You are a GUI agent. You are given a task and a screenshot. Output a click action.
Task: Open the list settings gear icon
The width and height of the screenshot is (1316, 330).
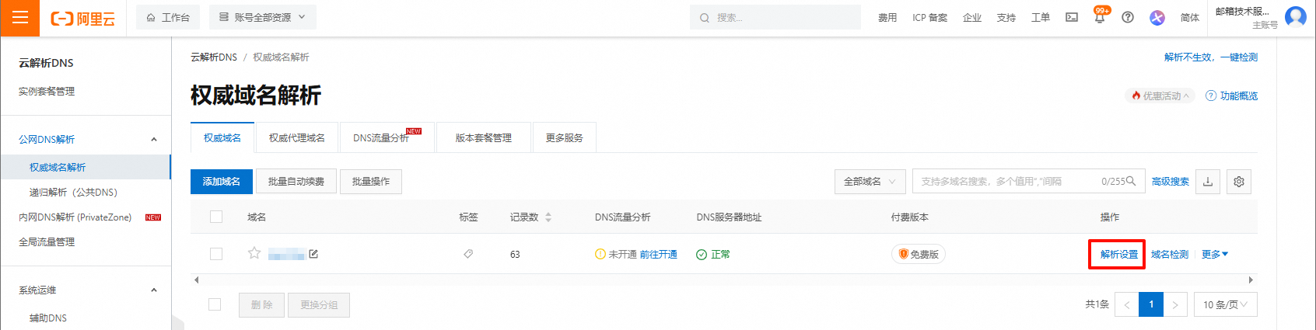1238,182
